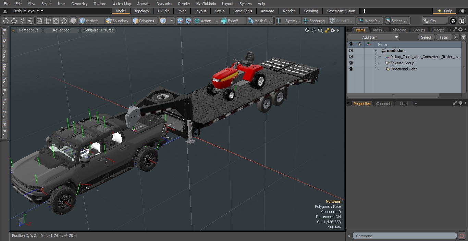Collapse the modo.lxo tree node

click(x=376, y=51)
